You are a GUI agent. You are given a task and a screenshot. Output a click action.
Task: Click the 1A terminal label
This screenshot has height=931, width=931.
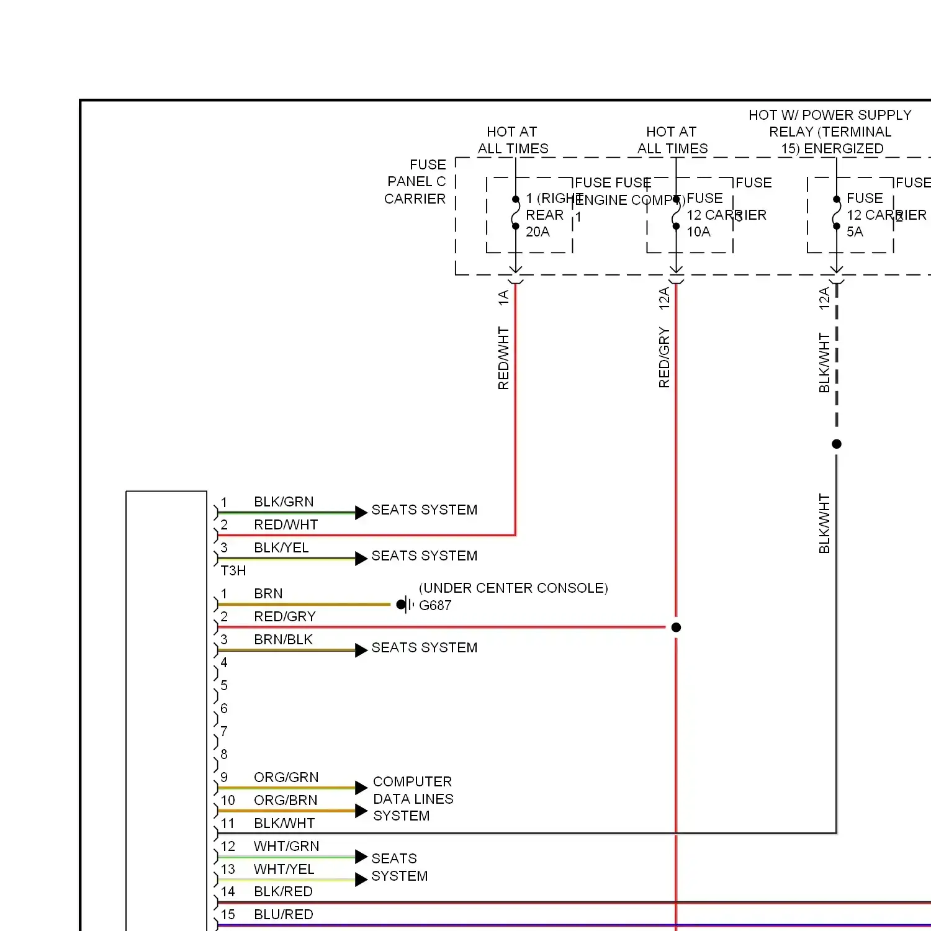pyautogui.click(x=503, y=297)
